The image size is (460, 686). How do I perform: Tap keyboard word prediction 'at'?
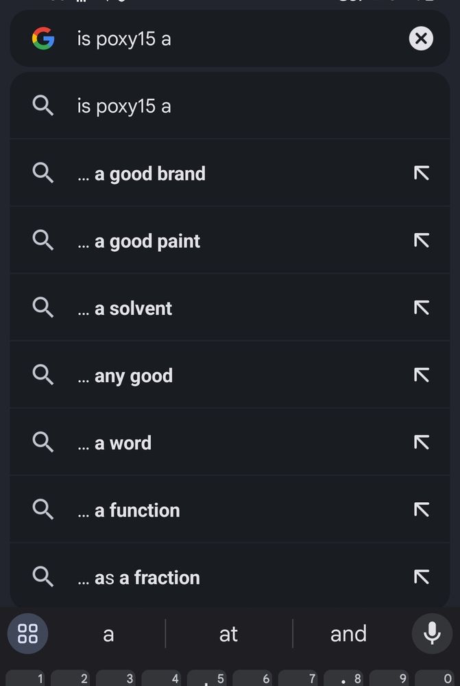(228, 633)
